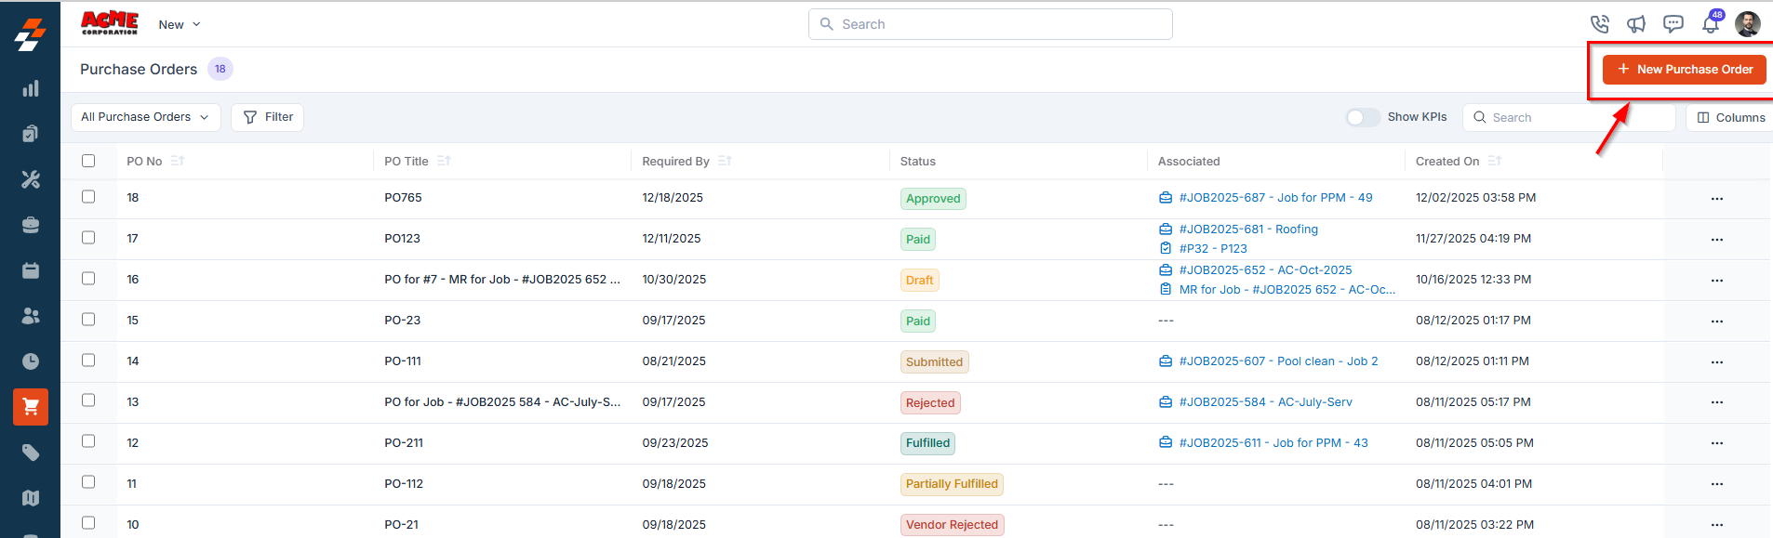Open the All Purchase Orders dropdown
The width and height of the screenshot is (1773, 538).
click(146, 117)
